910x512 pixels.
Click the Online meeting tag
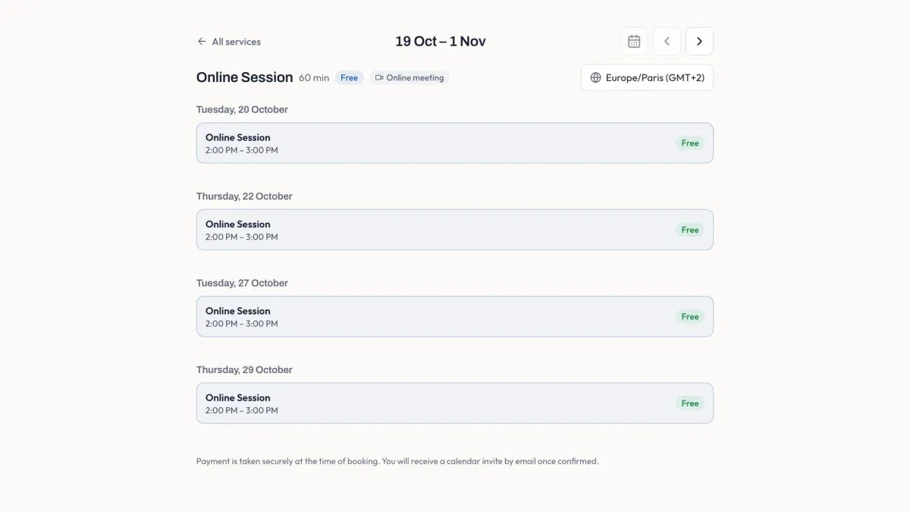tap(409, 77)
